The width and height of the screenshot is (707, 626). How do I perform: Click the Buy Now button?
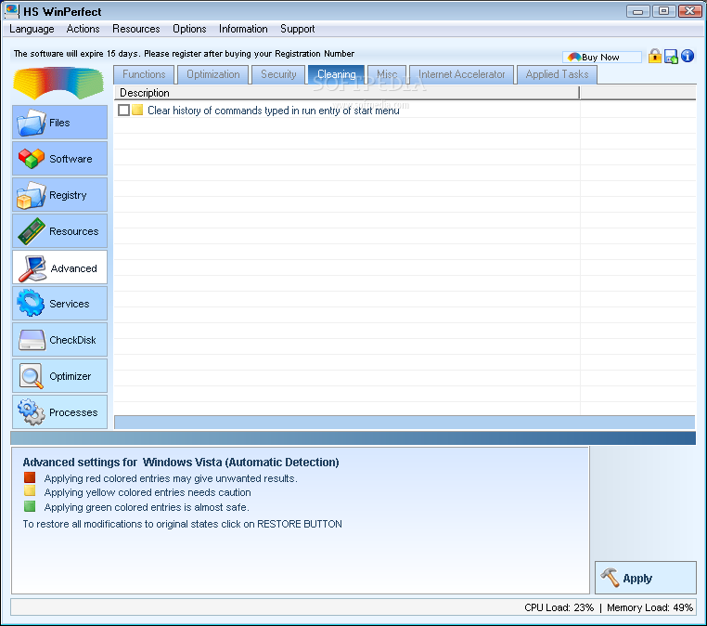point(601,57)
